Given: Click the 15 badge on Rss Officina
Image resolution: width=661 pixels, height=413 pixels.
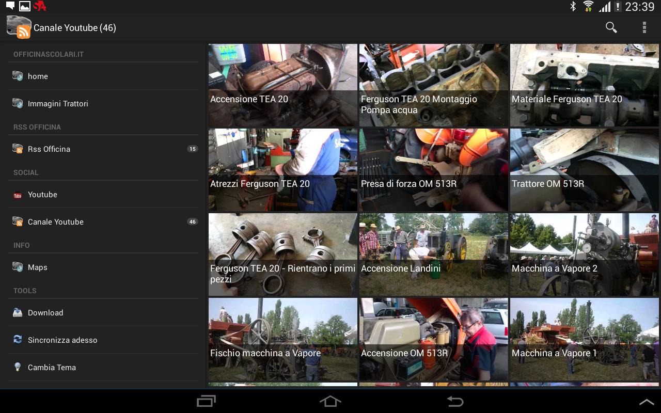Looking at the screenshot, I should (192, 149).
